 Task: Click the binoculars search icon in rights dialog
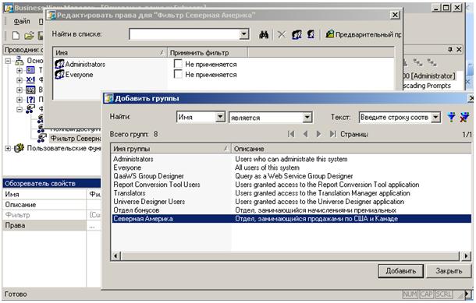pyautogui.click(x=264, y=34)
